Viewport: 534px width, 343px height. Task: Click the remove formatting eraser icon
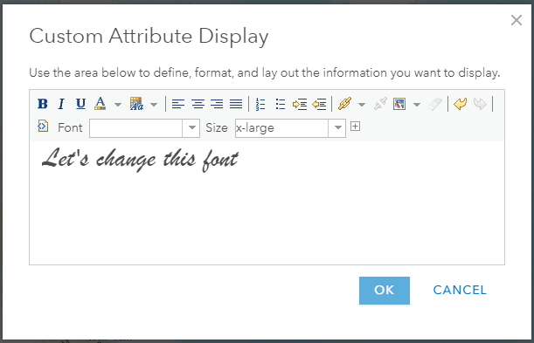click(x=435, y=104)
